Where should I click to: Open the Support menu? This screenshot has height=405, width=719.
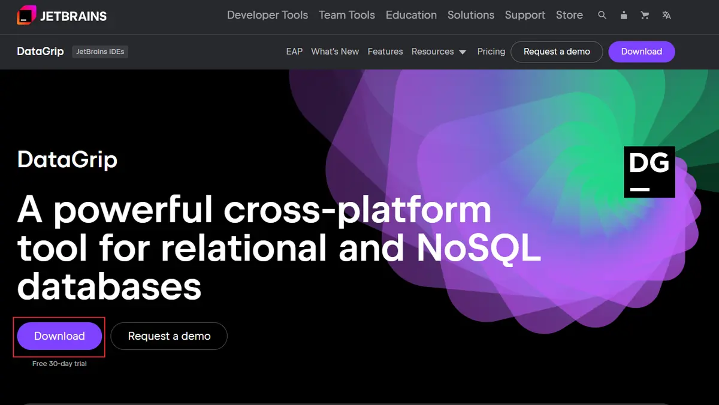(x=525, y=16)
